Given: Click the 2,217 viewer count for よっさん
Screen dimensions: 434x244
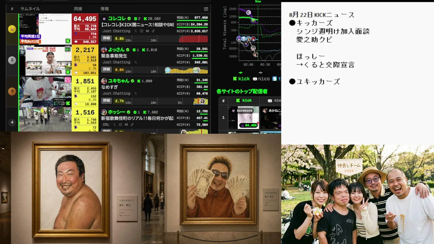Looking at the screenshot, I should tap(85, 50).
